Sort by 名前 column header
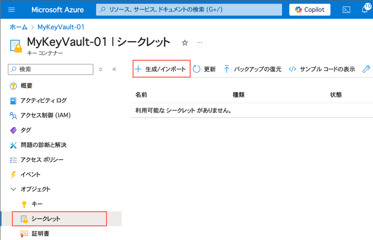 point(141,95)
